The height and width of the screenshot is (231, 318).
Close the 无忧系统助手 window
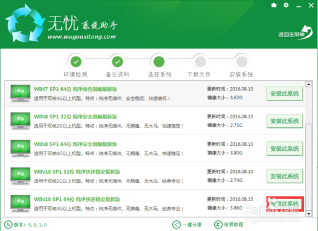pyautogui.click(x=311, y=5)
